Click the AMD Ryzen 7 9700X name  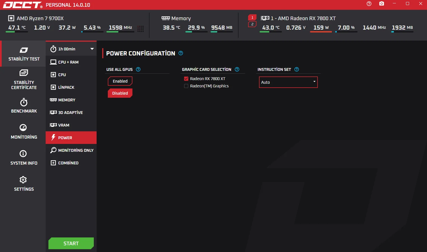[x=40, y=18]
